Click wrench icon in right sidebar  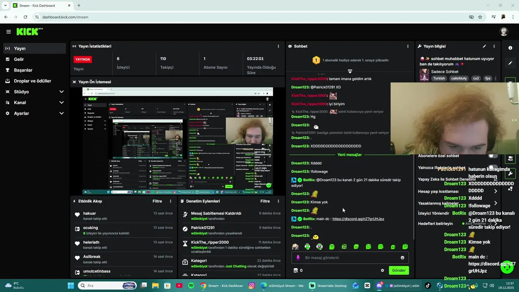(510, 174)
